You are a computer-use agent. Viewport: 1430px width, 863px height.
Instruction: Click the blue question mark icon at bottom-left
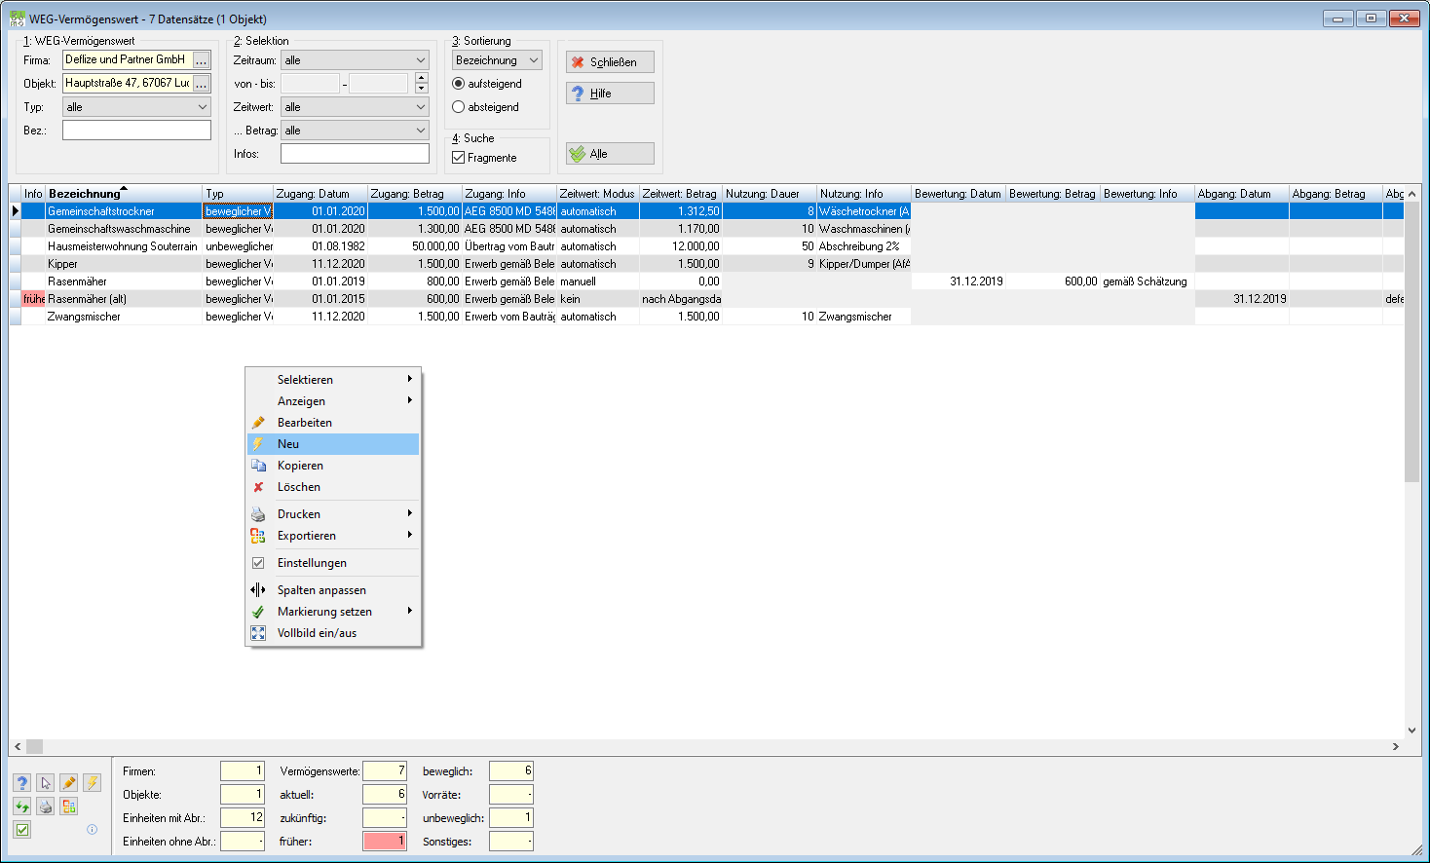22,783
